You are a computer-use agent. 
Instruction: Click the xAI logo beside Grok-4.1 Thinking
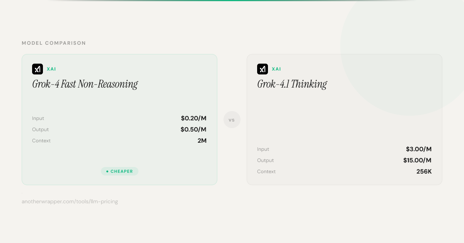(x=263, y=69)
